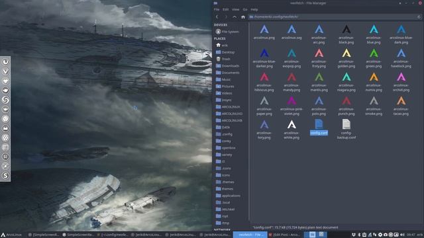Select arcolinux-punch.png file

(x=346, y=106)
